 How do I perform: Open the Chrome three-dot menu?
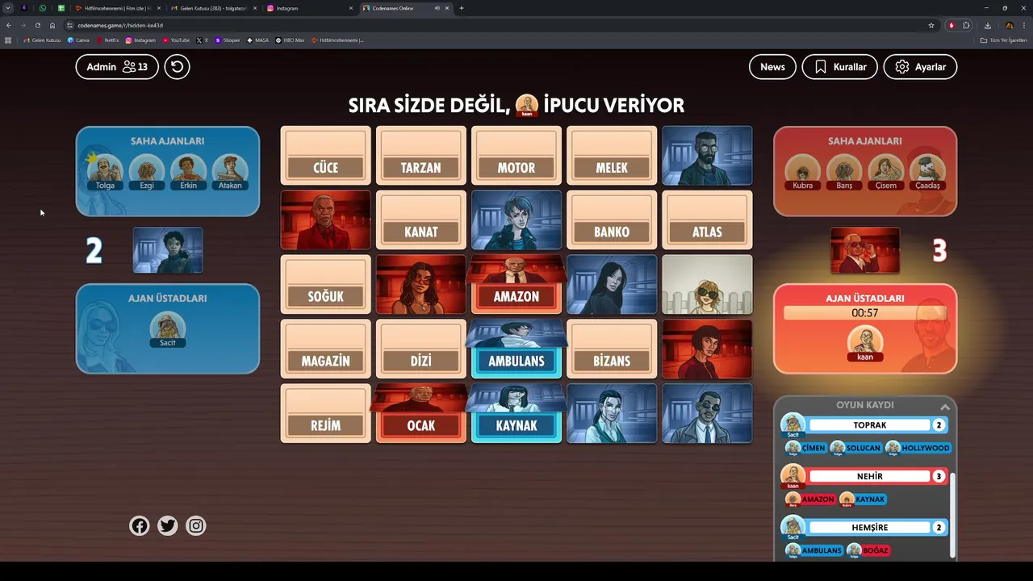[x=1023, y=25]
